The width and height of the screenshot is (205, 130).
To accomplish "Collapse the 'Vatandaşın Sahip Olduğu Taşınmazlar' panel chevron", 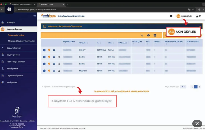I will pos(200,27).
